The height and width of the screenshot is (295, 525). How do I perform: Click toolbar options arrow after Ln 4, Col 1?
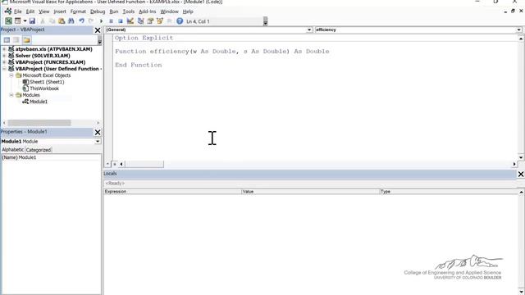point(266,22)
